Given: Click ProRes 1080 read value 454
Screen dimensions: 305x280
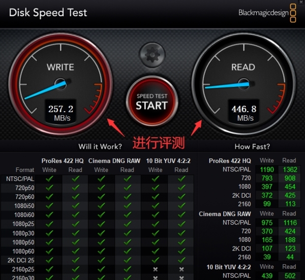Looking at the screenshot, I should click(290, 187).
